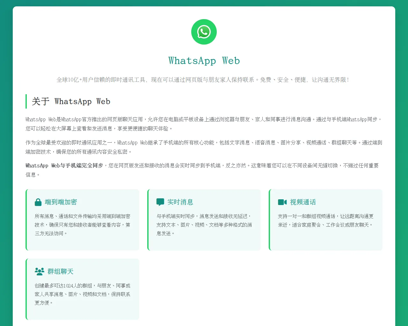Click the description starting 支持一对一和群组视频通话
The image size is (408, 326).
click(x=326, y=220)
